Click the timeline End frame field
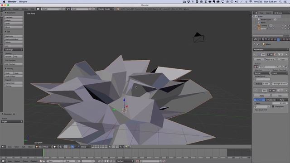Screen dimensions: 290x163 (x=72, y=161)
